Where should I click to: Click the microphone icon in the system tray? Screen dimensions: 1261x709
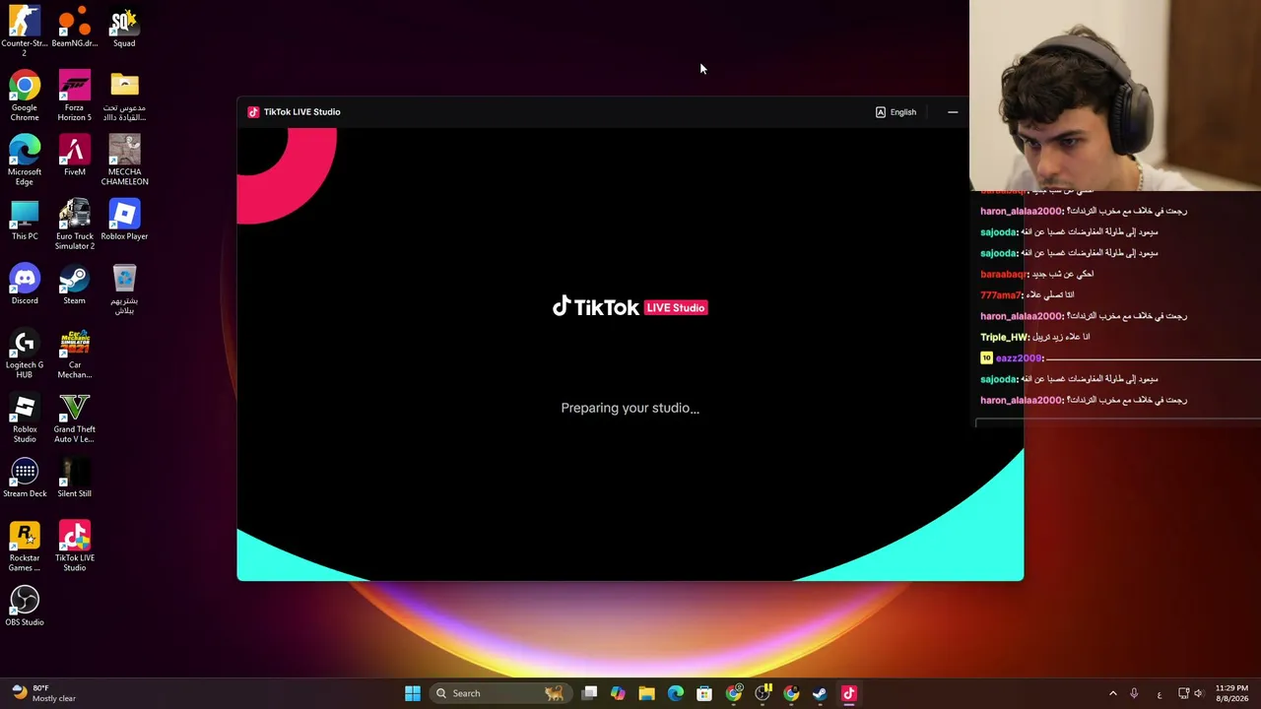(x=1134, y=693)
